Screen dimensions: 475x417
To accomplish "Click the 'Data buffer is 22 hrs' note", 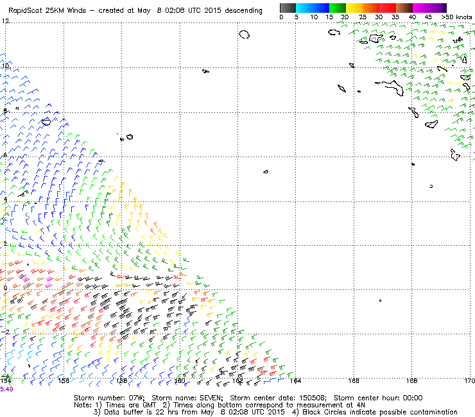I will point(141,412).
